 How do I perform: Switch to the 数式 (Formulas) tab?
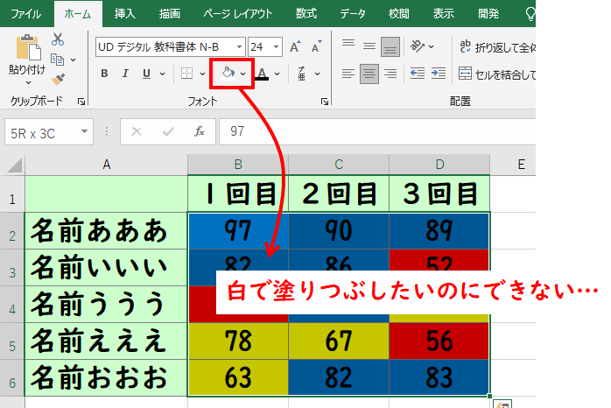coord(305,14)
